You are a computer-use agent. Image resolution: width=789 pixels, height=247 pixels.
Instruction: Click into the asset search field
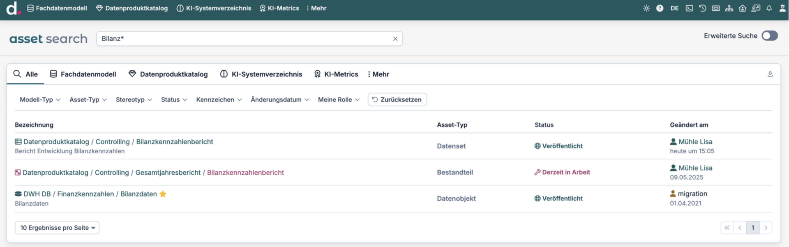(245, 39)
